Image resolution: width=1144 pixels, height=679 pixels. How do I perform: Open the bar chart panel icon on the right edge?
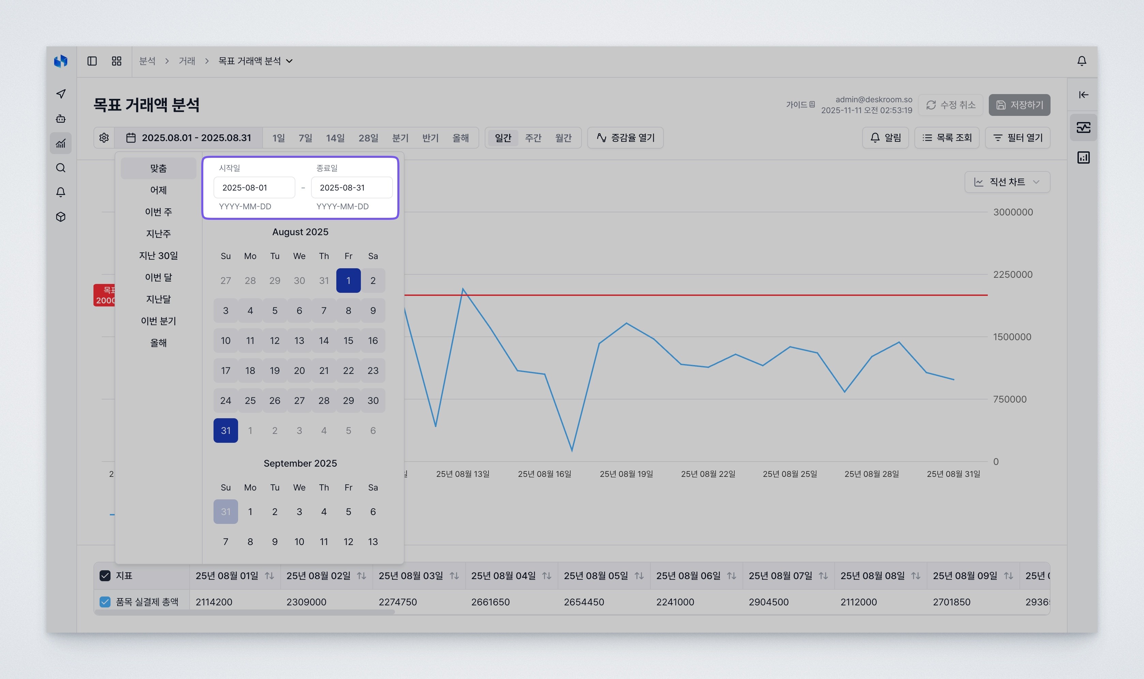(1083, 157)
